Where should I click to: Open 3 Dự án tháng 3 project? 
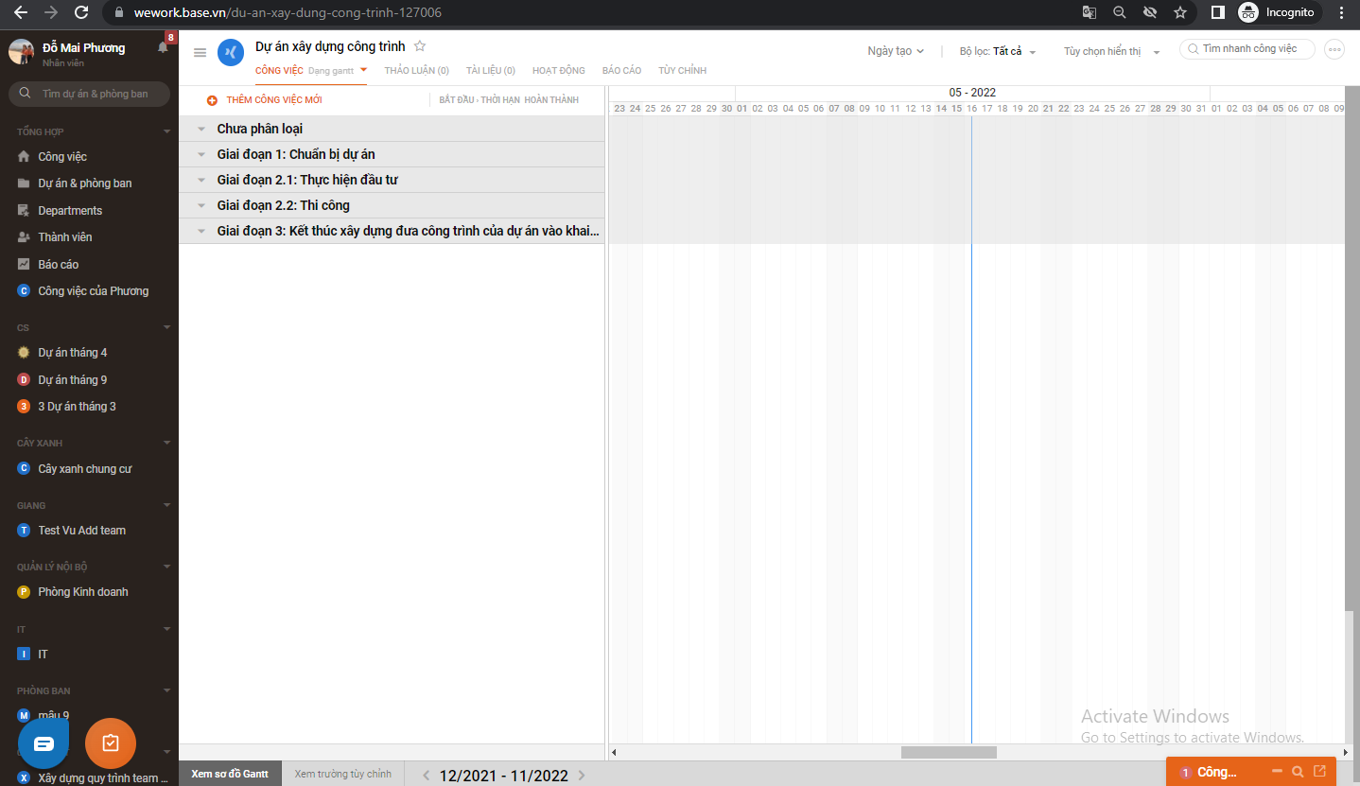tap(77, 407)
